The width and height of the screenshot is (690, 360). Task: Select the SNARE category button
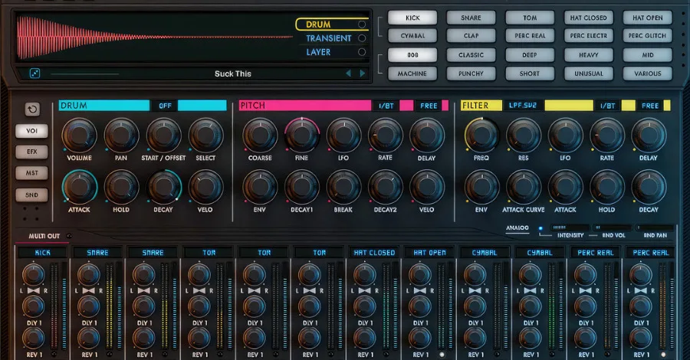click(471, 18)
